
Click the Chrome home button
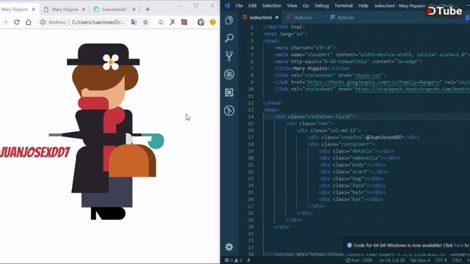(x=28, y=22)
